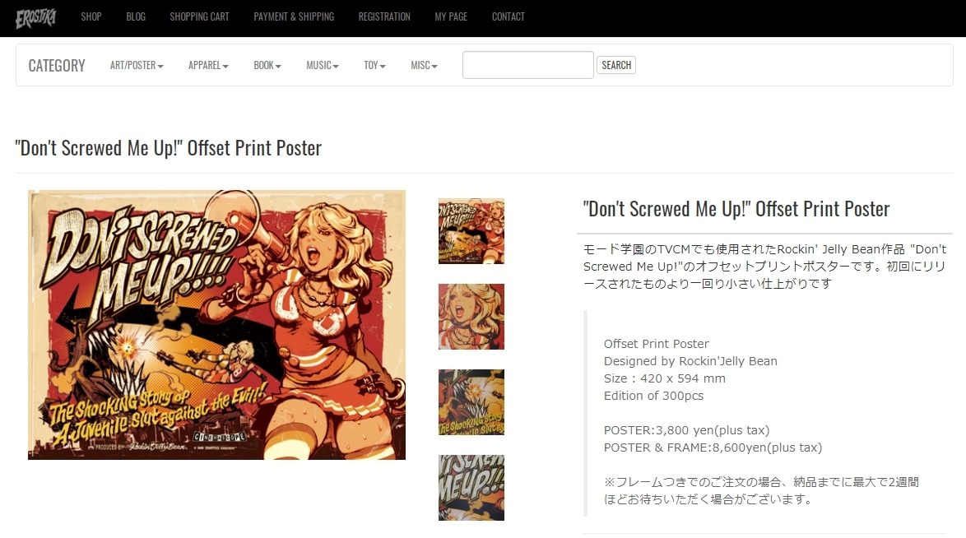Focus the product search text field
966x538 pixels.
(528, 65)
